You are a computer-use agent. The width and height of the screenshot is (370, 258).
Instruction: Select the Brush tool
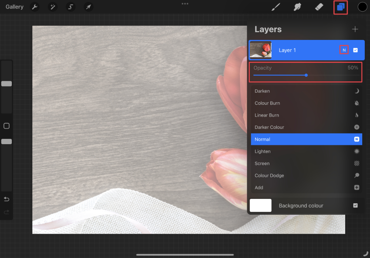[x=275, y=7]
